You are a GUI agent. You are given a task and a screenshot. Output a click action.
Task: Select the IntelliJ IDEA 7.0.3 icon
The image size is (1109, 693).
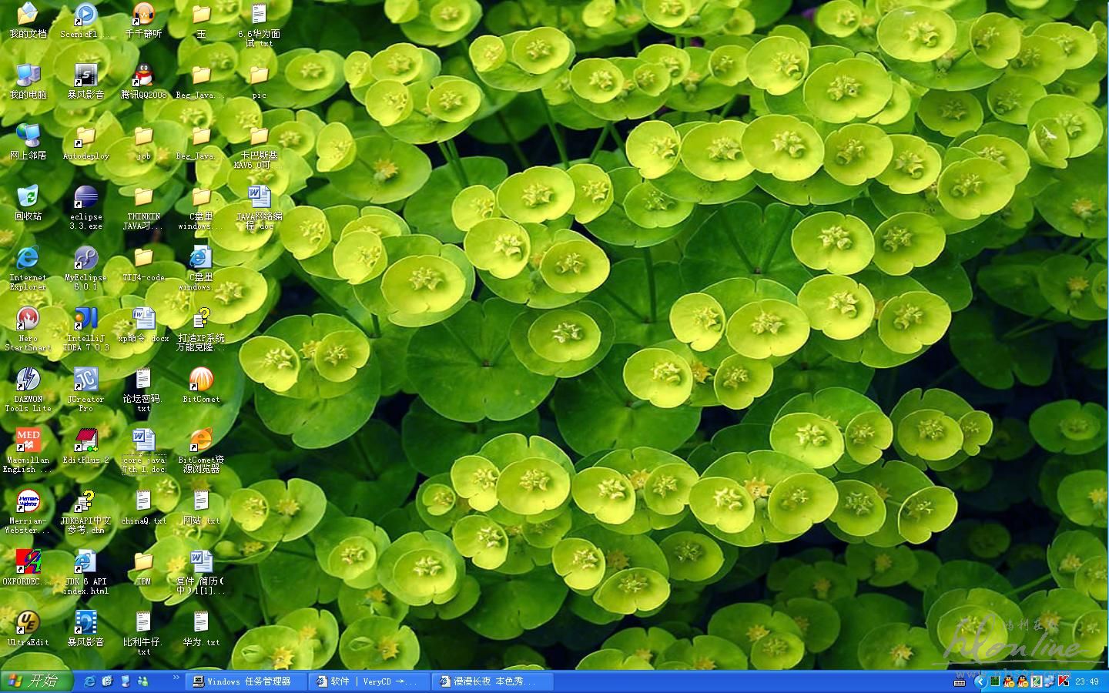coord(85,320)
